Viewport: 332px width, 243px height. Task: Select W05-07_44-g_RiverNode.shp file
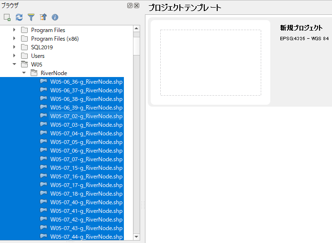click(86, 237)
